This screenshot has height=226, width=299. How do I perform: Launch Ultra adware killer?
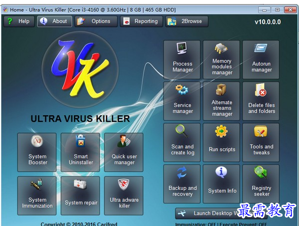tap(124, 196)
